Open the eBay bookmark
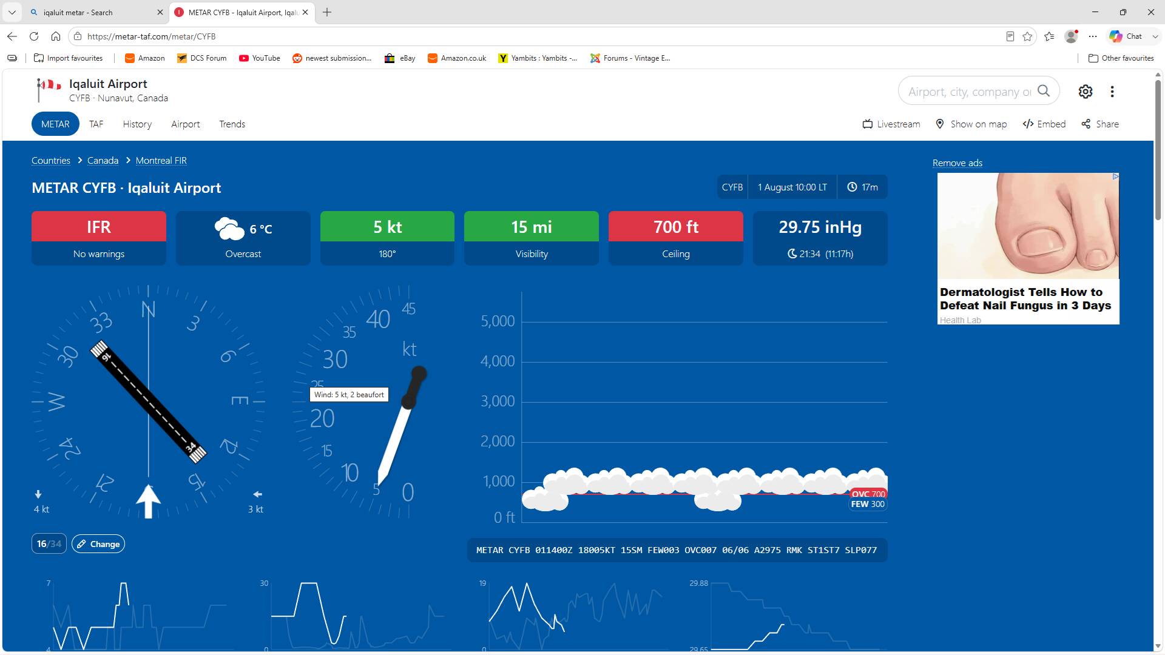This screenshot has height=655, width=1165. 400,58
